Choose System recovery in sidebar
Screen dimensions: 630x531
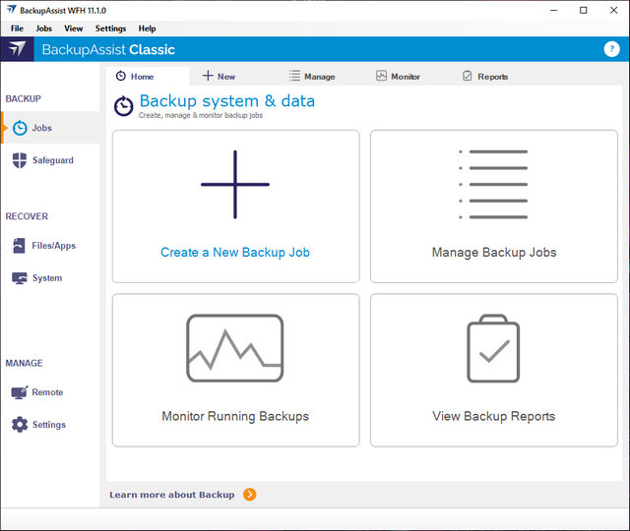click(46, 278)
